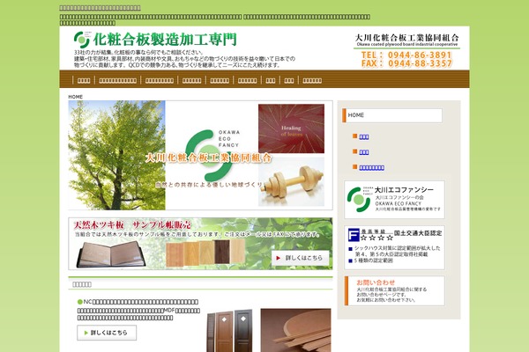Click the 33社の力が結集 intro text line
This screenshot has height=352, width=529.
[x=138, y=53]
